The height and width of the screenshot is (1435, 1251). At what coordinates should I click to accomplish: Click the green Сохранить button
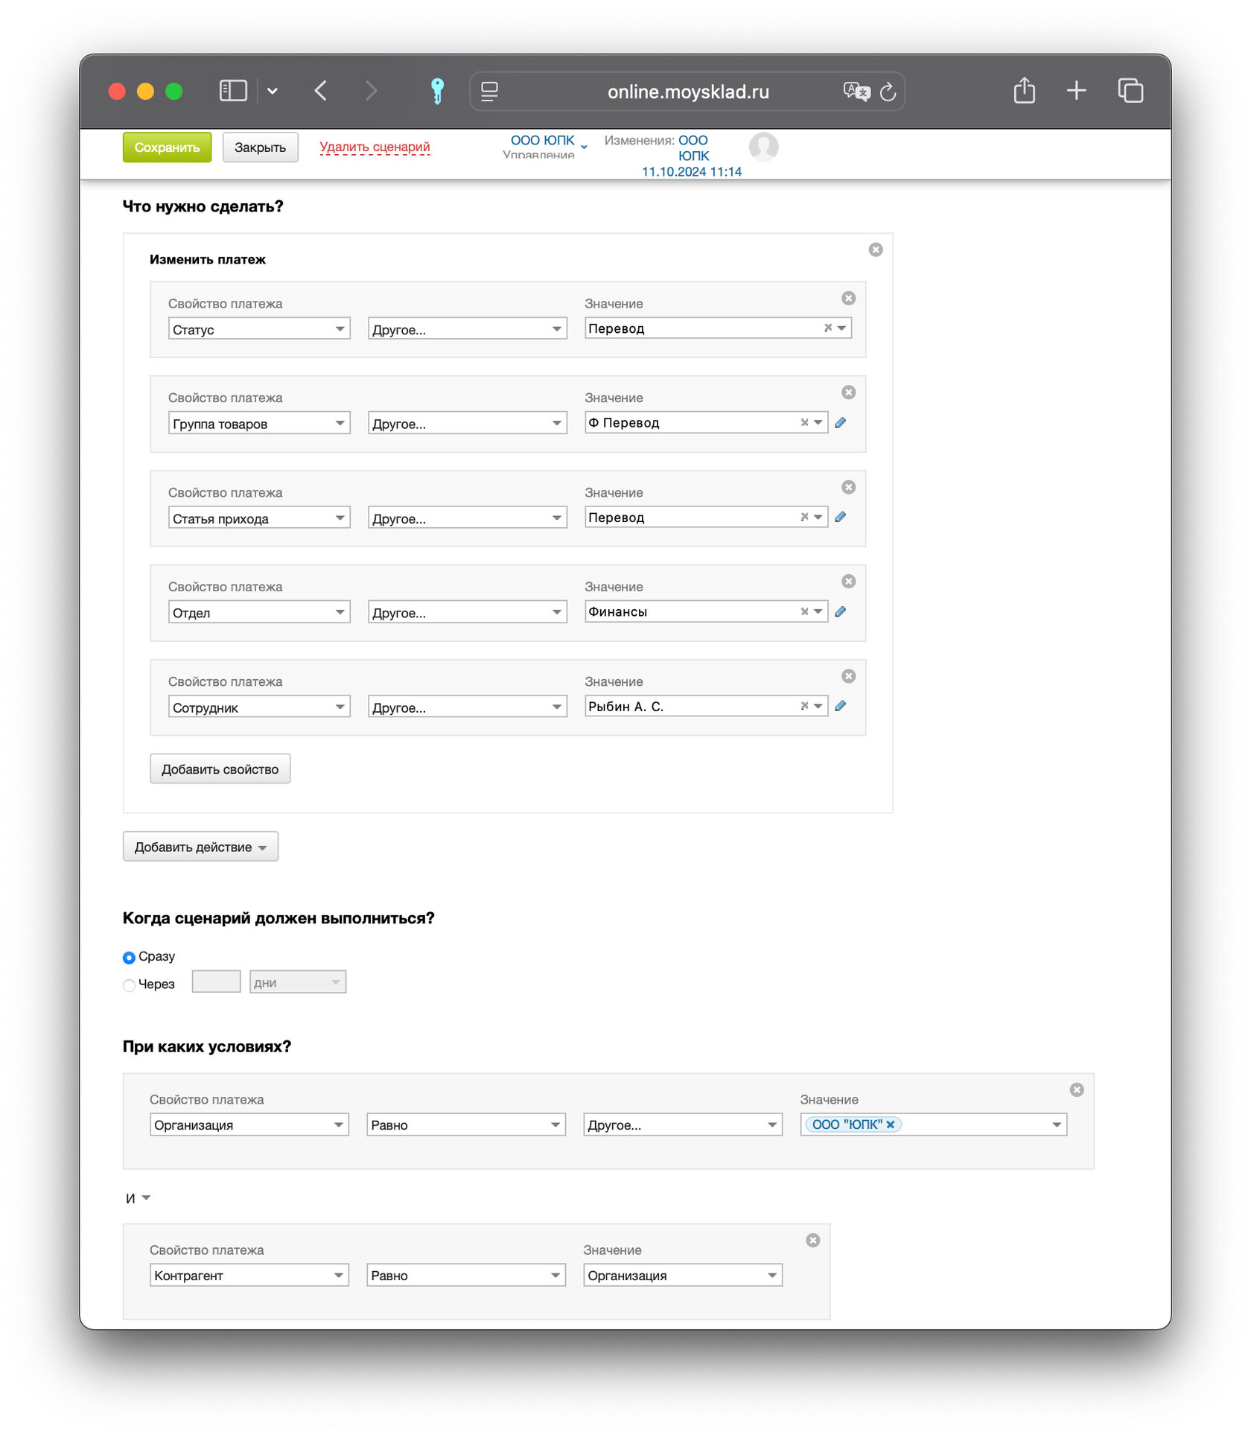pos(167,147)
